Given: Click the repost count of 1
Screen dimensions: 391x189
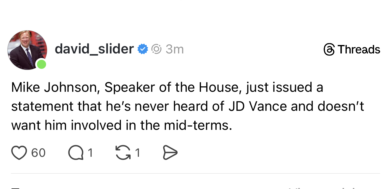Looking at the screenshot, I should coord(138,153).
